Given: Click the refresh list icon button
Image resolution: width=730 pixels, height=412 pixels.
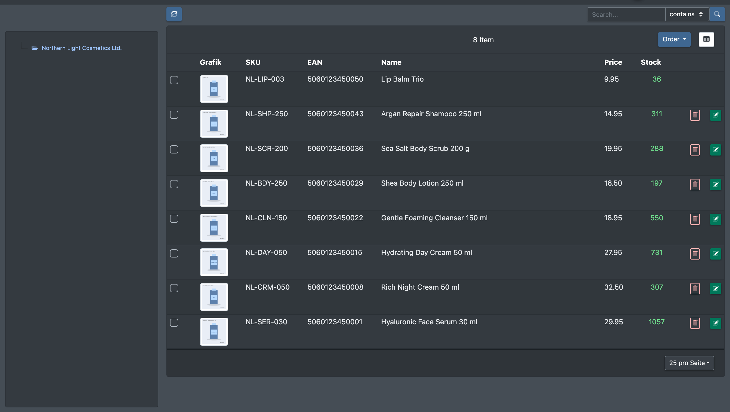Looking at the screenshot, I should 174,14.
